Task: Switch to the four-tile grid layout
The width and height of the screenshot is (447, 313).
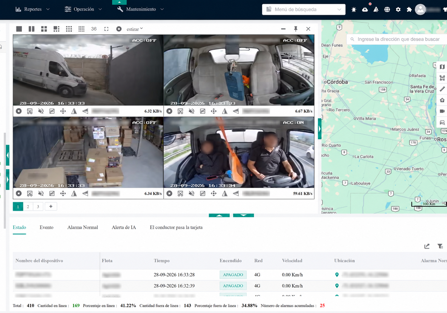Action: pos(44,29)
